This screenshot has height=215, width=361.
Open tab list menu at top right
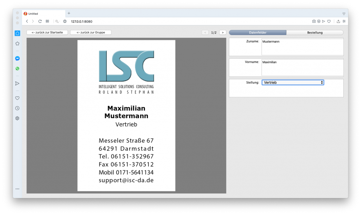point(344,14)
